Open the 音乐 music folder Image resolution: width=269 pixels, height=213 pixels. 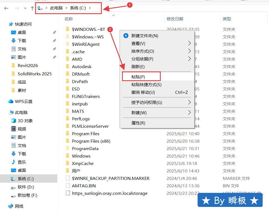[22, 162]
